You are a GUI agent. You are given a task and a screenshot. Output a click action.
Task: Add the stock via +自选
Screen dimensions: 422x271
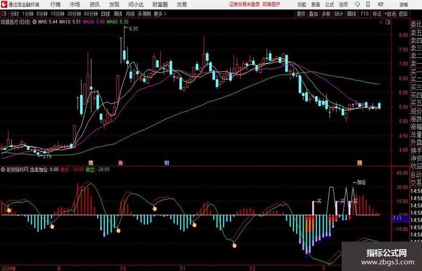[390, 14]
